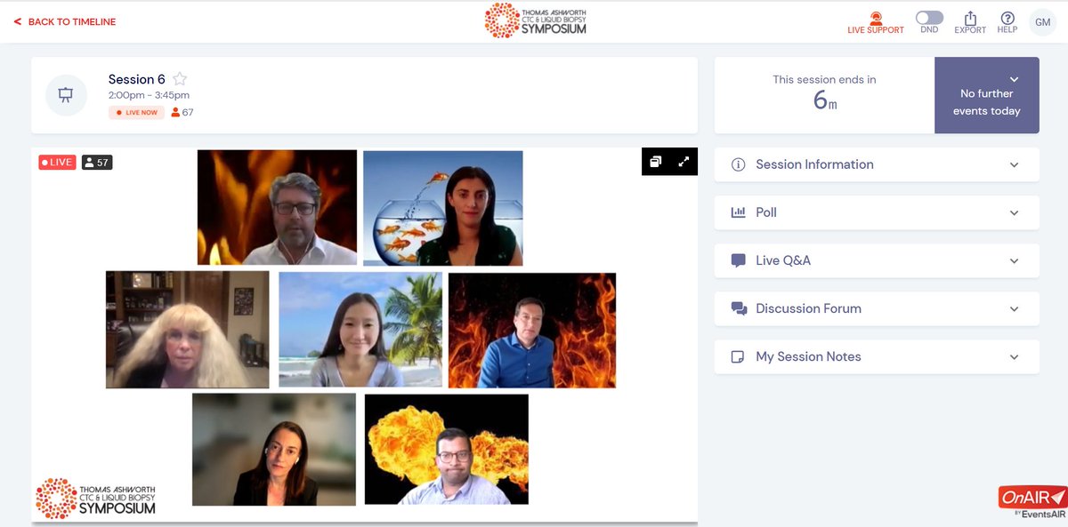Select the beach palm tree video tile

(360, 330)
